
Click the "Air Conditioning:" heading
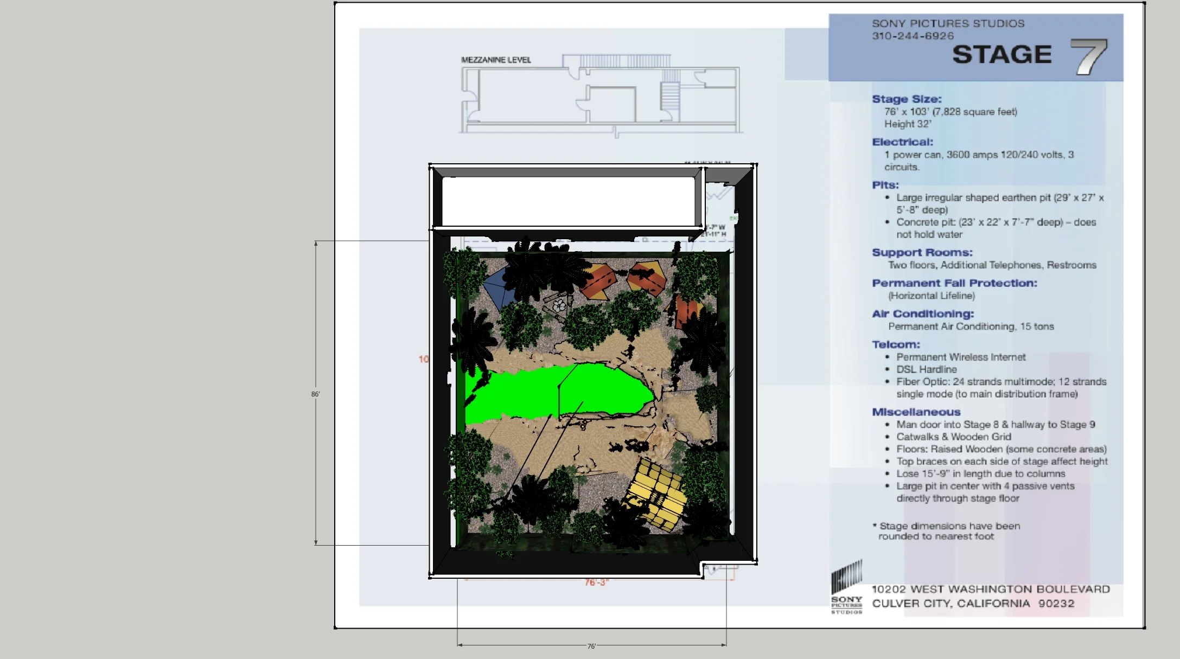922,313
